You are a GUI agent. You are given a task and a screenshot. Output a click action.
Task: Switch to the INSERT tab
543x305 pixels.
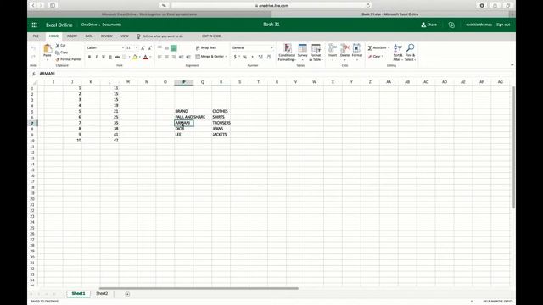pyautogui.click(x=71, y=36)
